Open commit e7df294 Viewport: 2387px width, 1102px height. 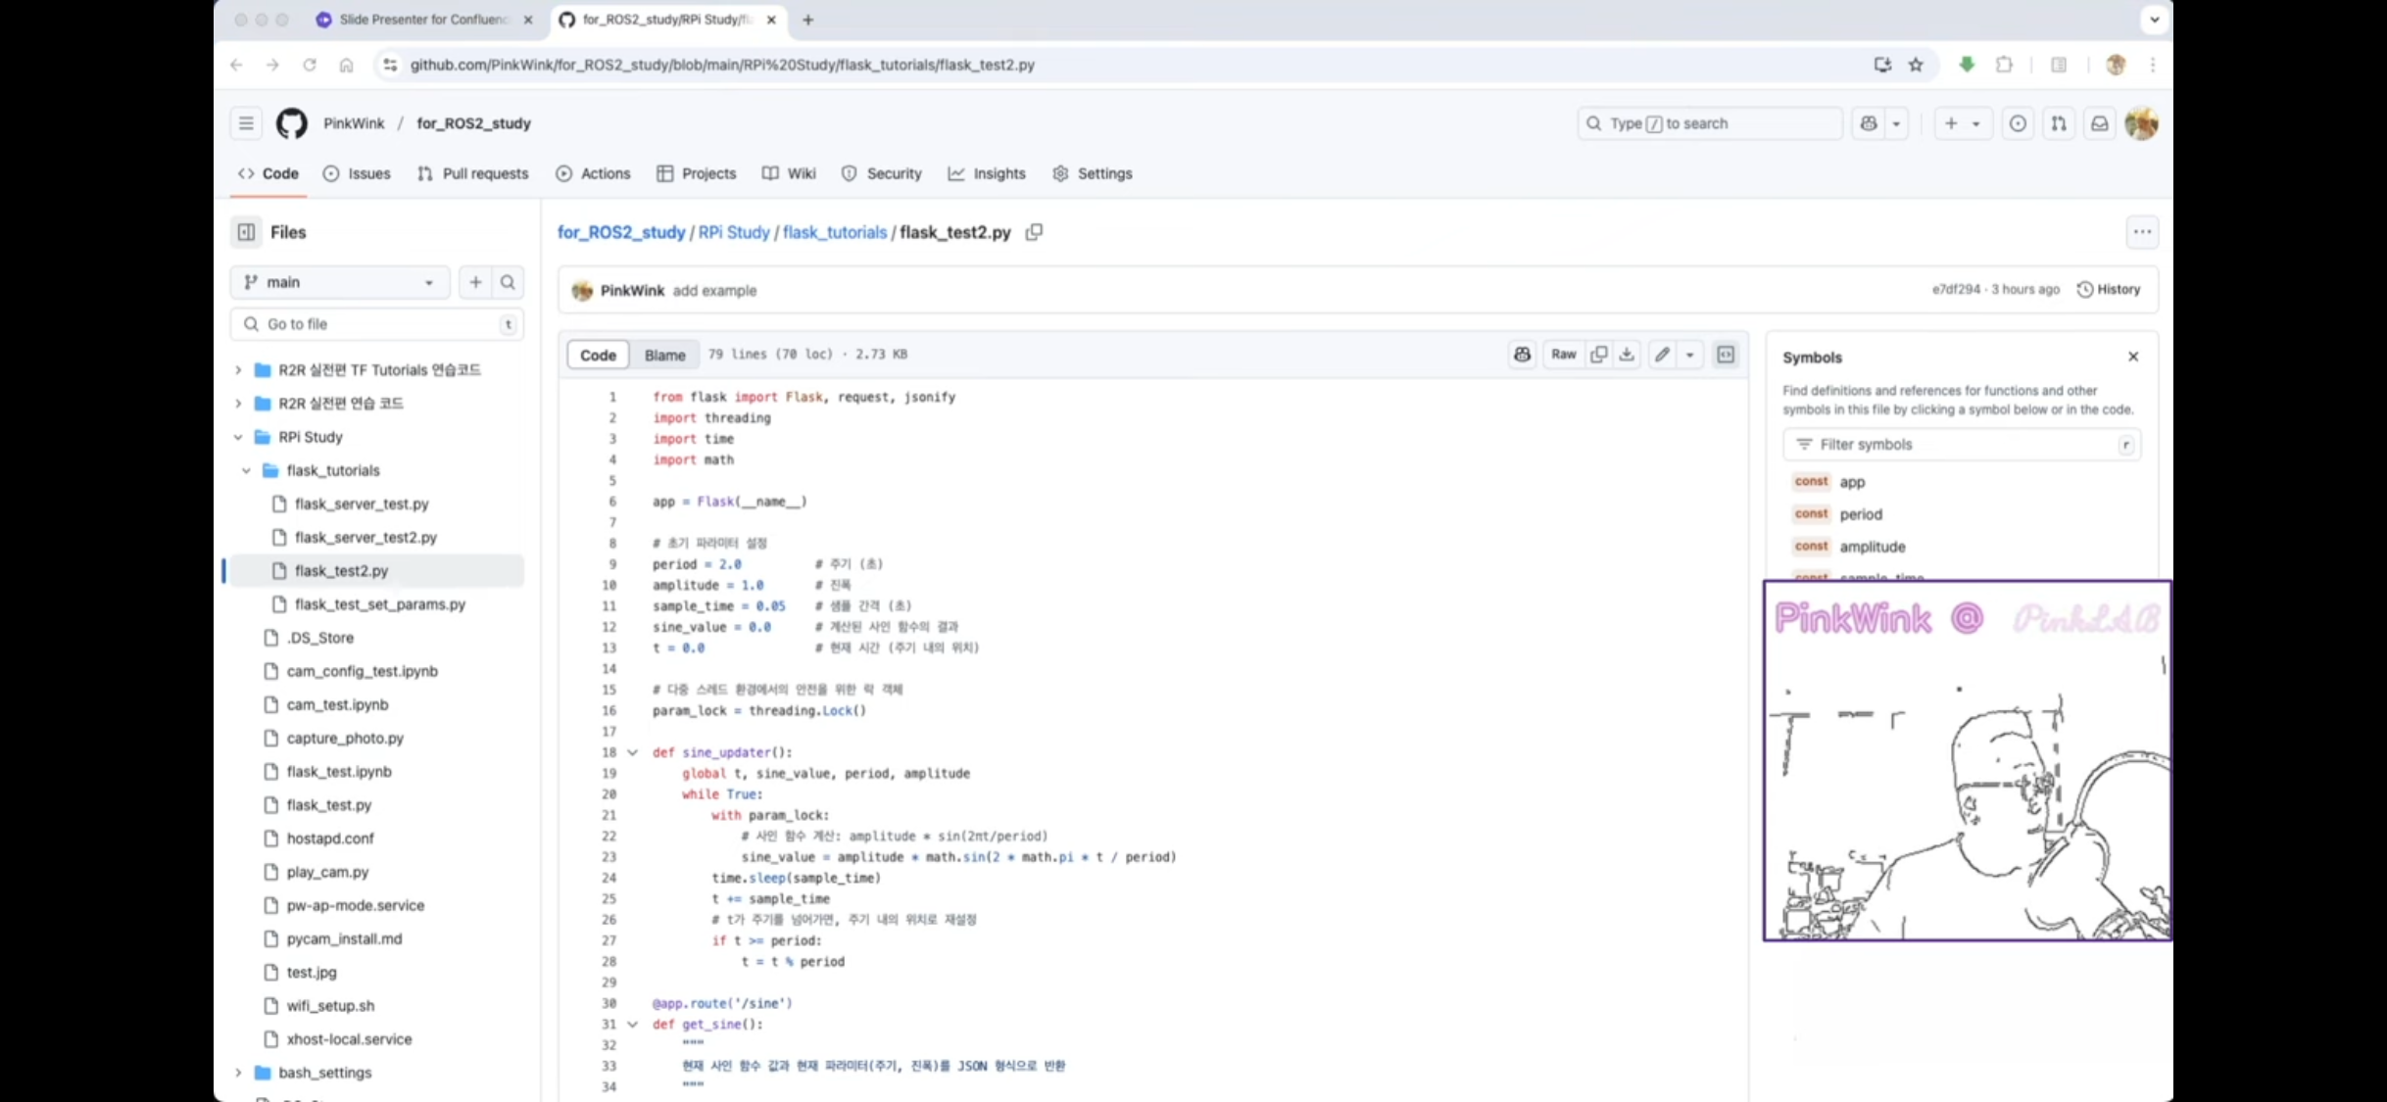coord(1956,290)
